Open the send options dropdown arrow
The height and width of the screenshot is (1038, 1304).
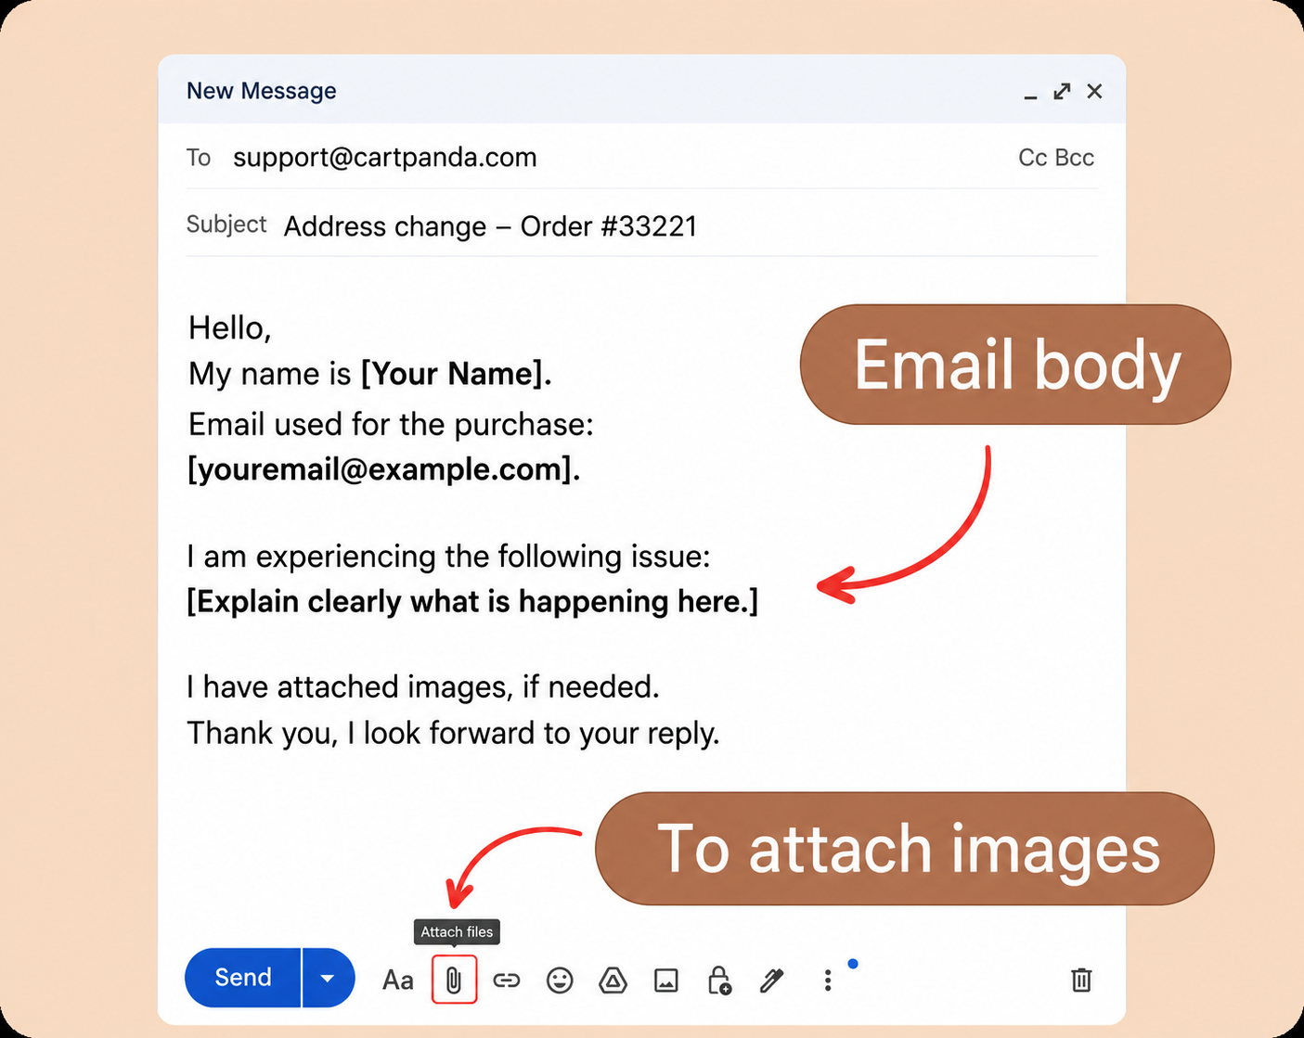pos(328,978)
